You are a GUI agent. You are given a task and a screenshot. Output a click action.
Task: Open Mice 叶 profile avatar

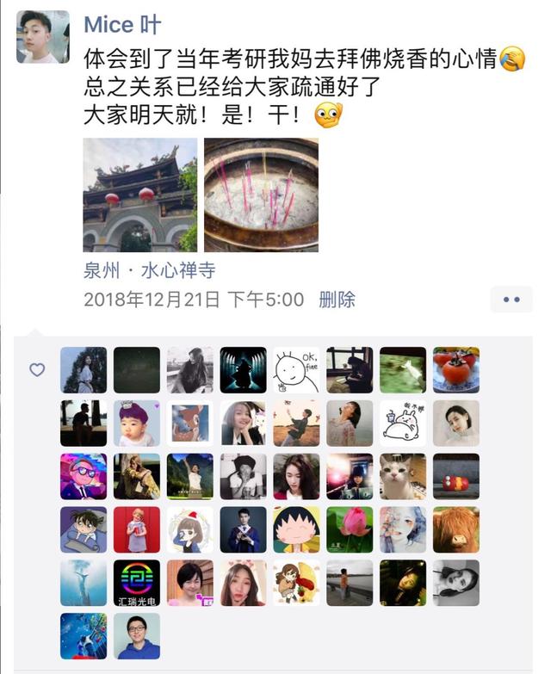[x=43, y=37]
